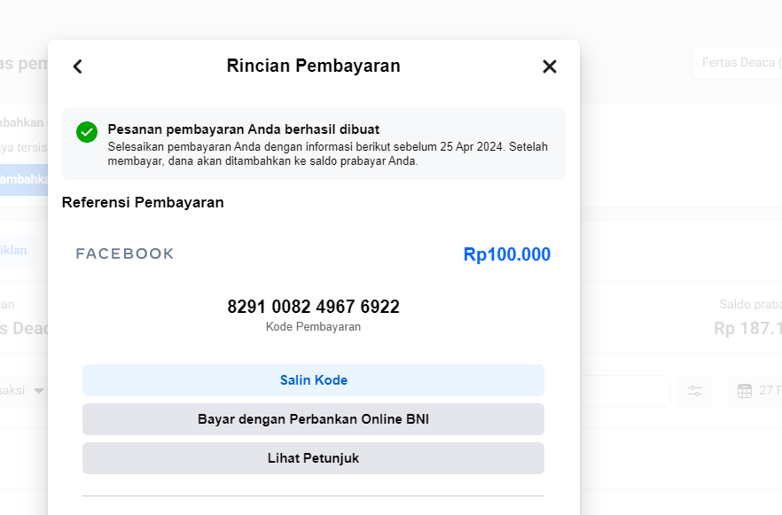Switch to the Iklan tab behind the dialog
This screenshot has height=515, width=782.
[x=14, y=250]
